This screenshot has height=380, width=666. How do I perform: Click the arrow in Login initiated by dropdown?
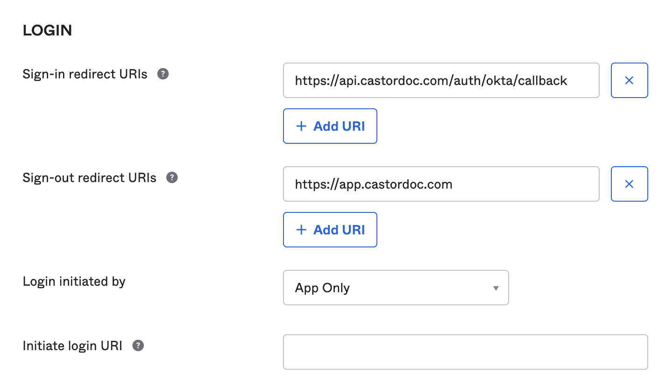coord(496,288)
